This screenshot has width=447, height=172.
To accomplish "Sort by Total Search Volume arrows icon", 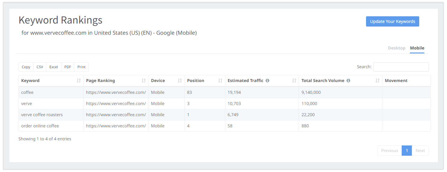I will click(x=378, y=81).
